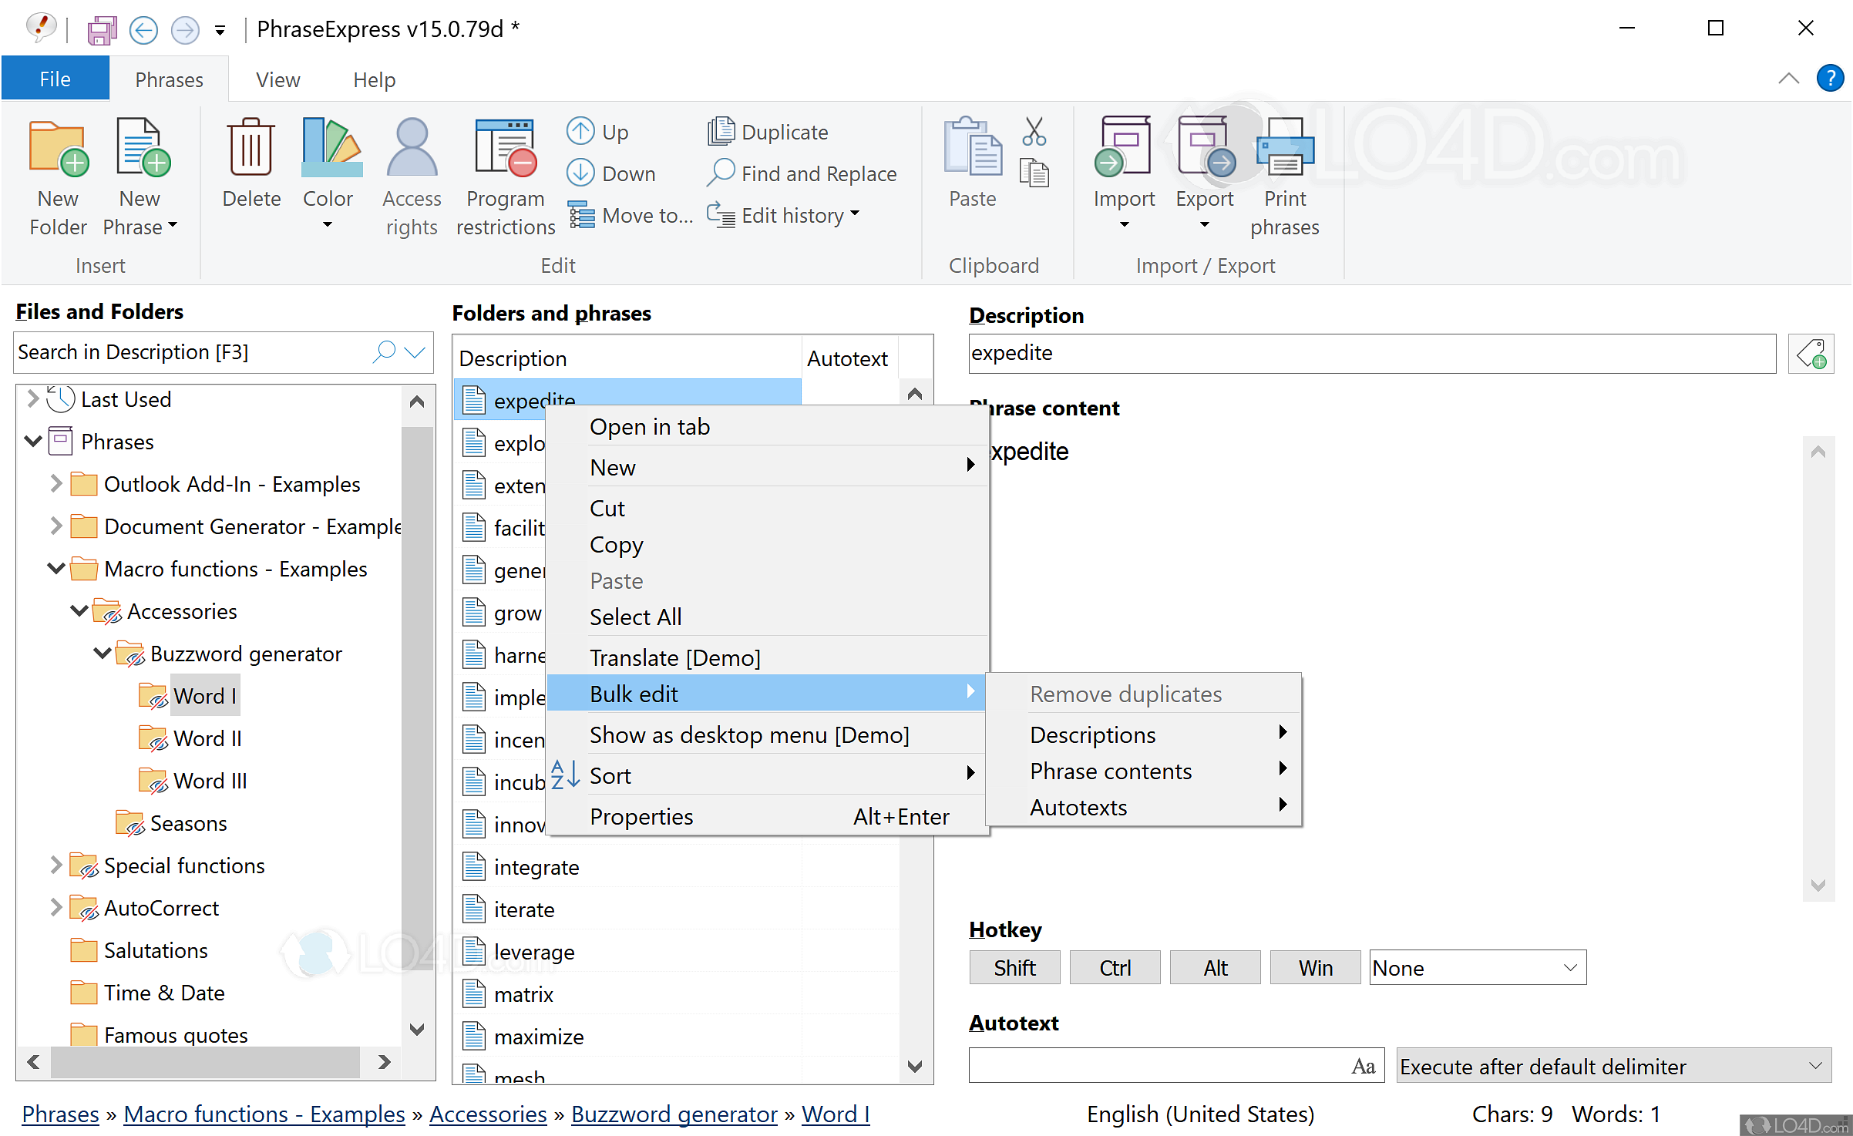Follow the Buzzword generator breadcrumb link
The height and width of the screenshot is (1136, 1853).
[x=674, y=1114]
